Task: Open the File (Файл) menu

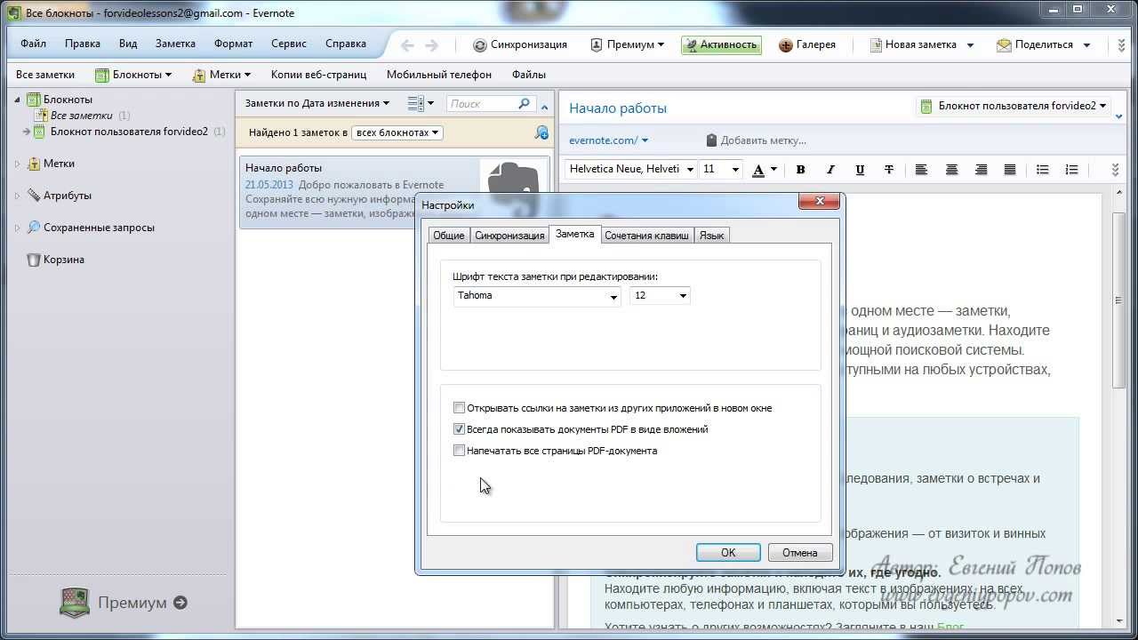Action: click(33, 44)
